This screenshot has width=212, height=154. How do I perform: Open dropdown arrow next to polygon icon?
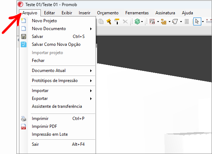181,21
